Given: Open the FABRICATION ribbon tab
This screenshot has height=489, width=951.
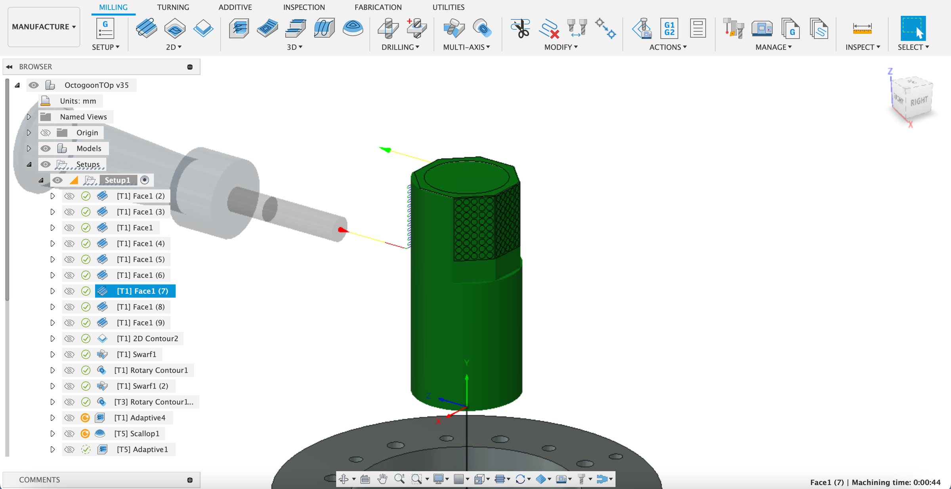Looking at the screenshot, I should (x=378, y=7).
